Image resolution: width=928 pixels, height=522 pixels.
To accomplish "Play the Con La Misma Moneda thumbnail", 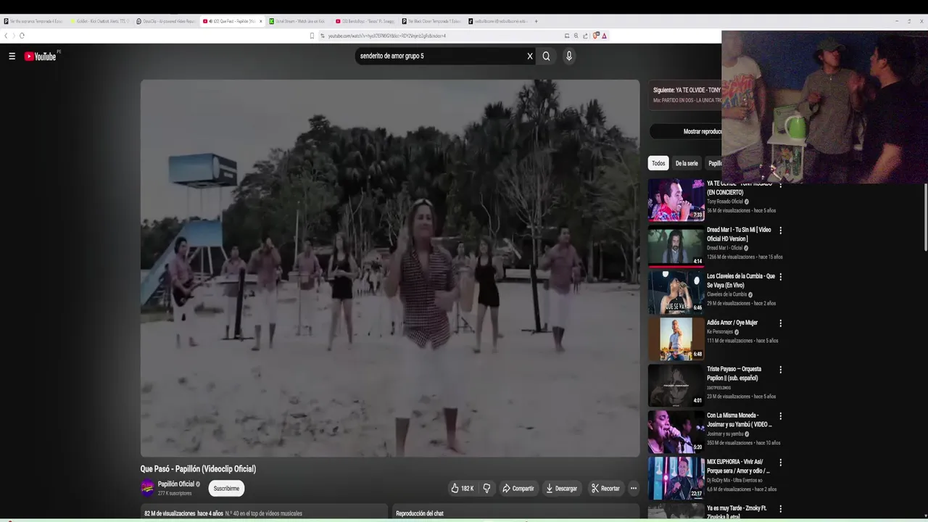I will pos(676,432).
